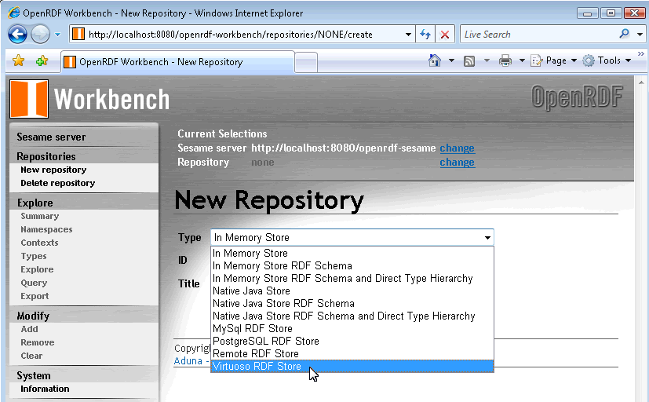The image size is (649, 402).
Task: Click the Live Search input box
Action: click(537, 35)
